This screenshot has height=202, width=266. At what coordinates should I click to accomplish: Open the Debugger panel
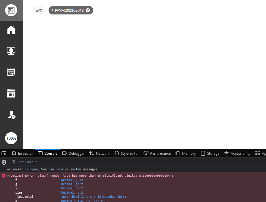pyautogui.click(x=73, y=154)
